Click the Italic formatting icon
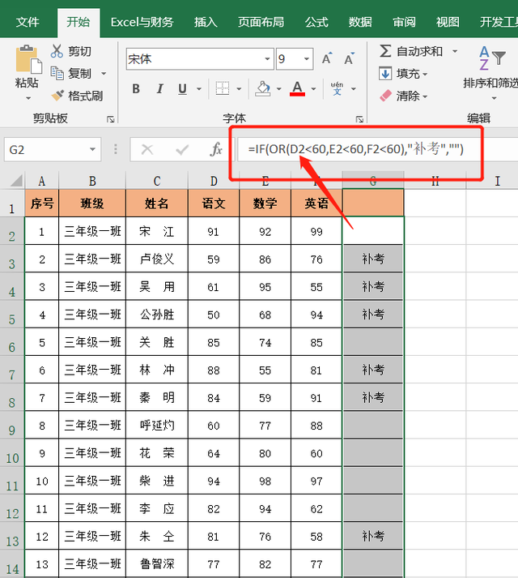Screen dimensions: 518x578 point(159,89)
